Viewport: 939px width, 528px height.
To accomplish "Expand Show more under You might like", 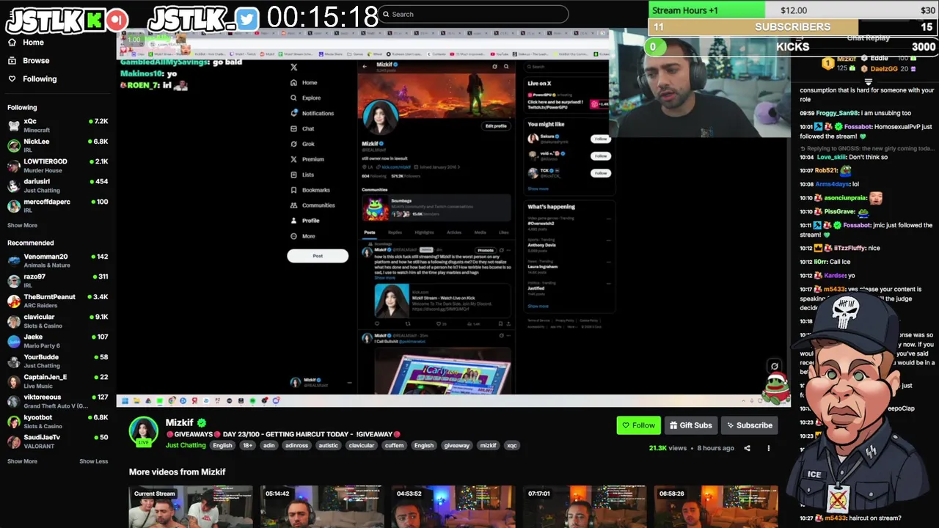I will pos(538,188).
